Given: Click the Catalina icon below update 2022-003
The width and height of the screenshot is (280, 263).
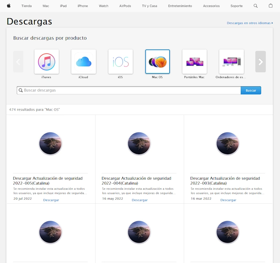Looking at the screenshot, I should 227,232.
